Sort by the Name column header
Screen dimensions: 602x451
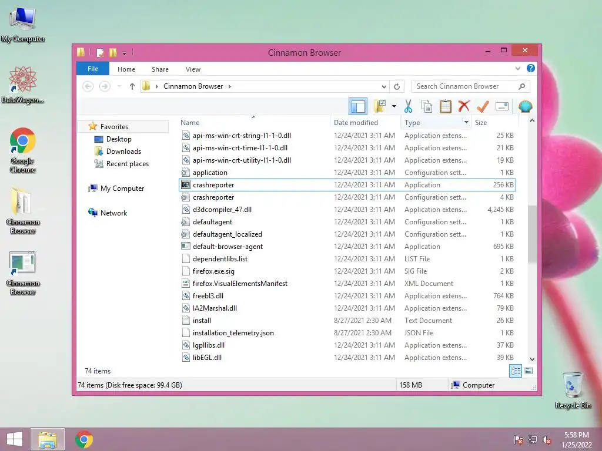pos(253,122)
